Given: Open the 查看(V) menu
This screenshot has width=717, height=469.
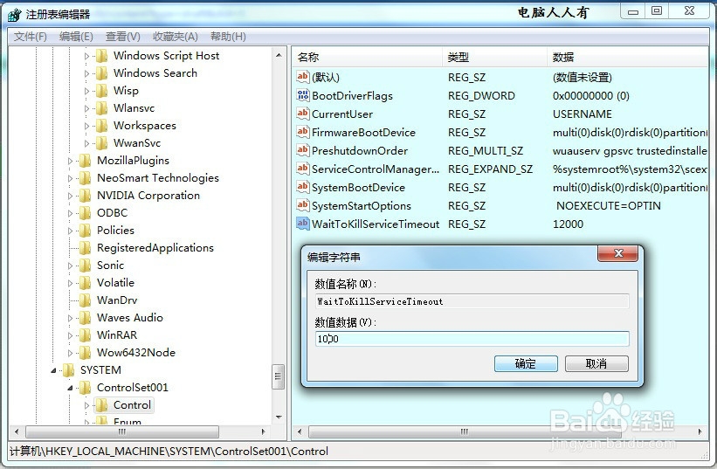Looking at the screenshot, I should (122, 37).
